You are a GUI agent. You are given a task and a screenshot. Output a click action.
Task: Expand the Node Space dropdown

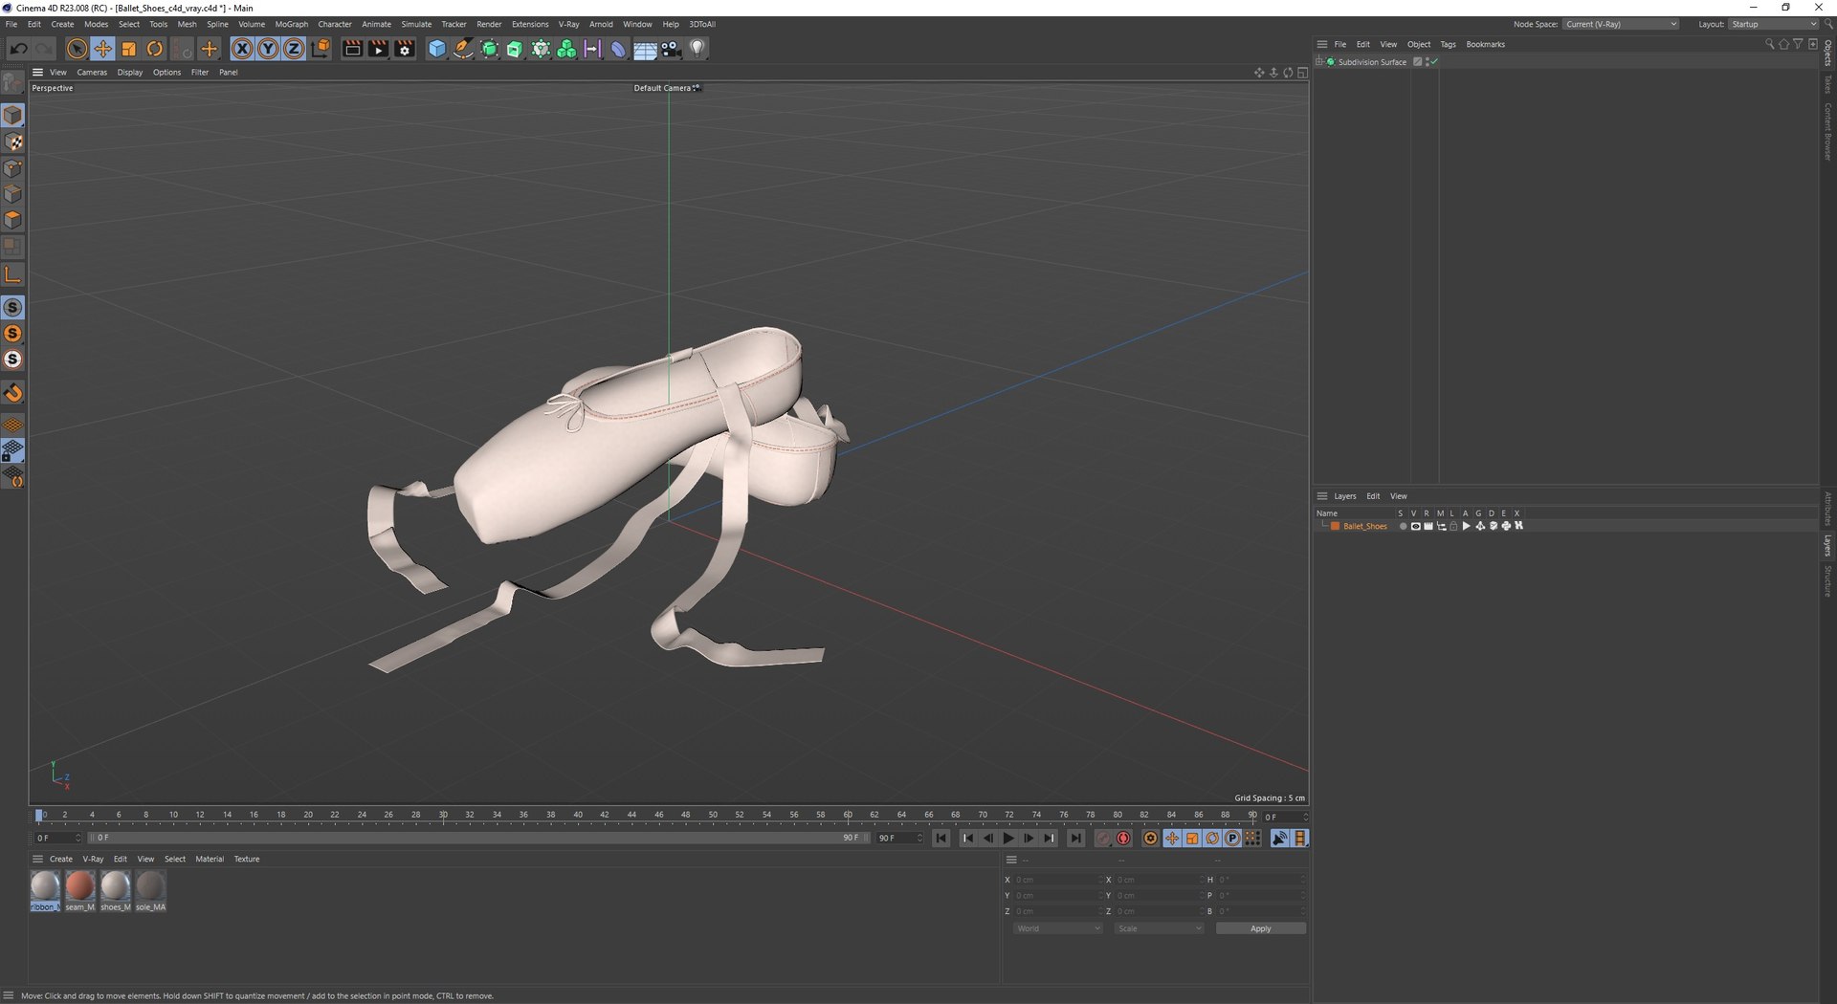(1621, 24)
